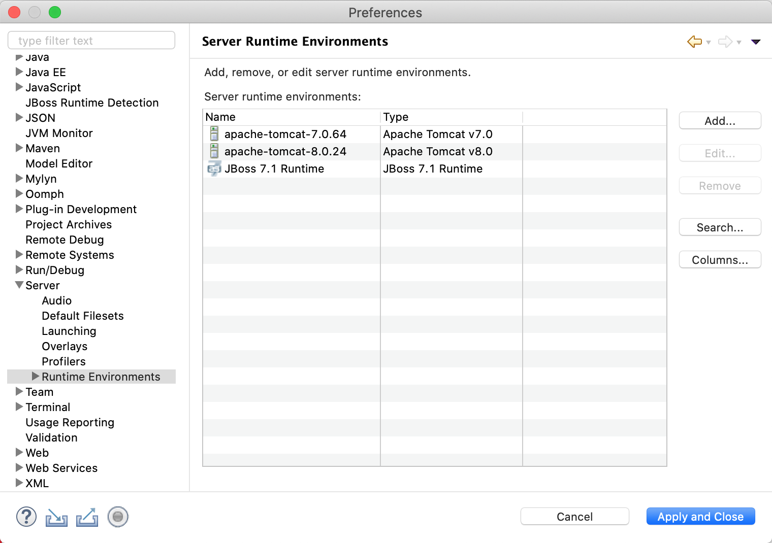Open back history dropdown arrow
The height and width of the screenshot is (543, 772).
[709, 43]
